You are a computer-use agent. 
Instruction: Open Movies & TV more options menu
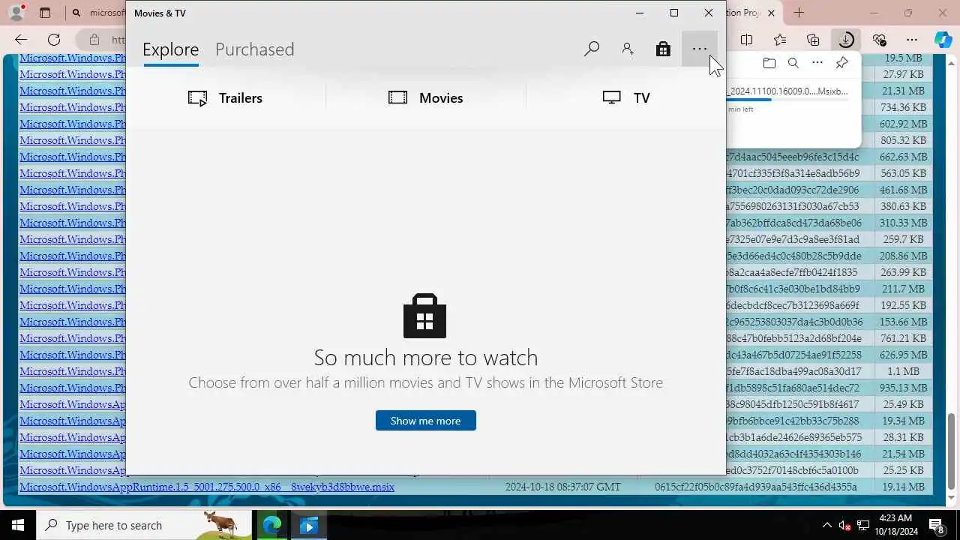click(700, 49)
